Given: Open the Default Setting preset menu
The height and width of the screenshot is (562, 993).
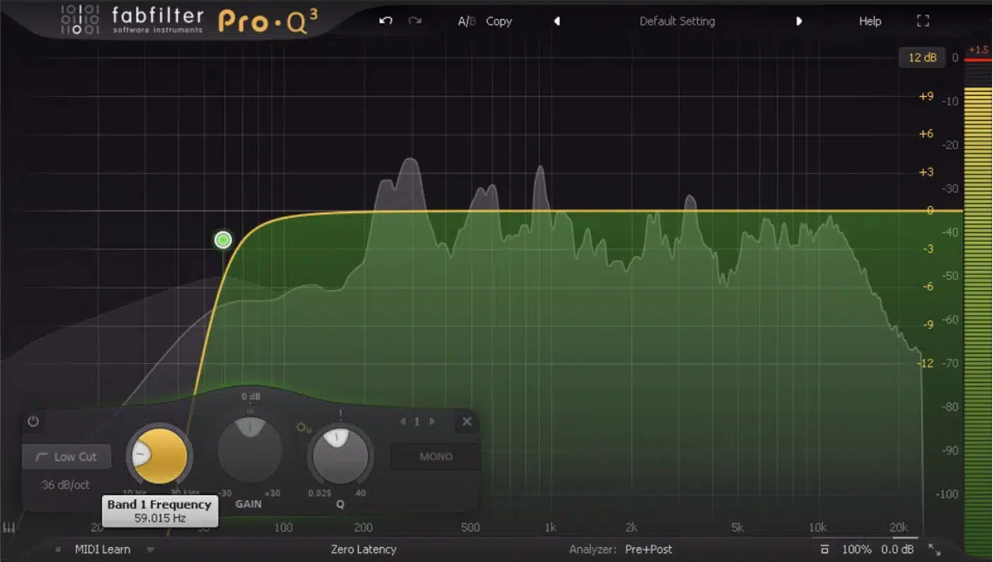Looking at the screenshot, I should coord(677,21).
